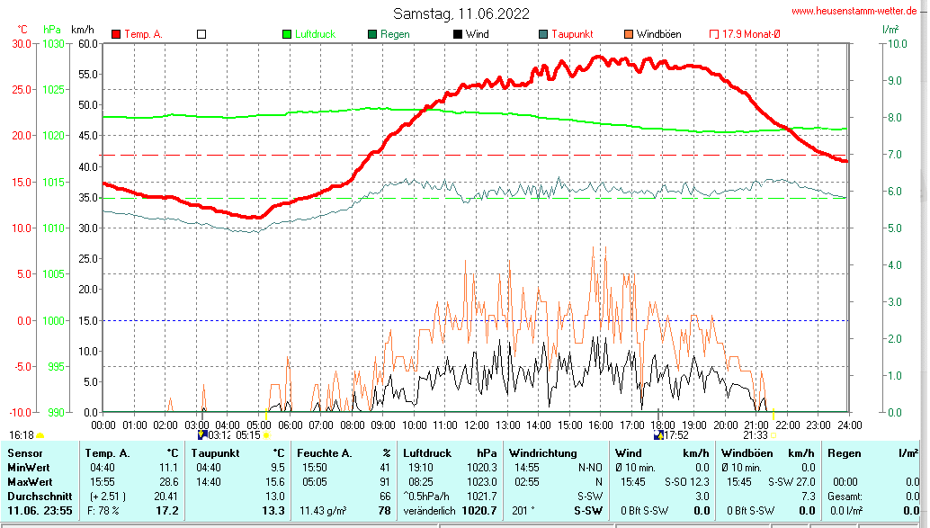Click the MaxWert row label
The image size is (930, 528).
click(x=29, y=481)
